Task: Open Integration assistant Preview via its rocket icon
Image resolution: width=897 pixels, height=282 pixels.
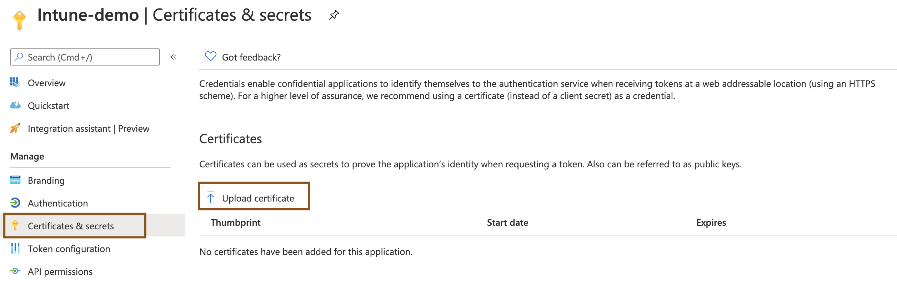Action: click(x=16, y=129)
